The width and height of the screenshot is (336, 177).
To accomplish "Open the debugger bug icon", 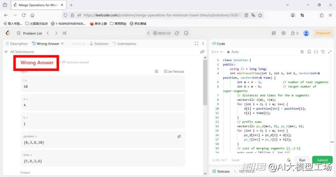I will [156, 71].
